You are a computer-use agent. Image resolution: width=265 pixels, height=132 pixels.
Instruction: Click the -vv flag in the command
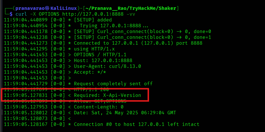pyautogui.click(x=131, y=14)
